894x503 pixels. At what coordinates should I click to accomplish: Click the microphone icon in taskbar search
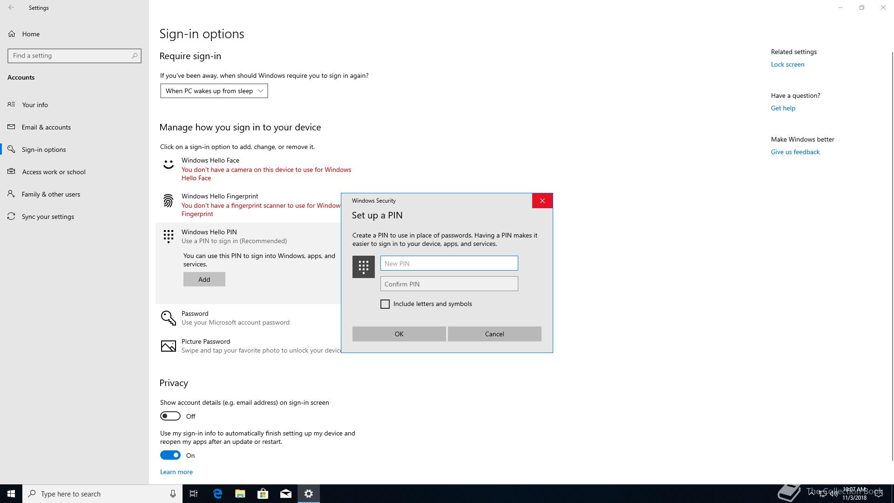coord(173,494)
